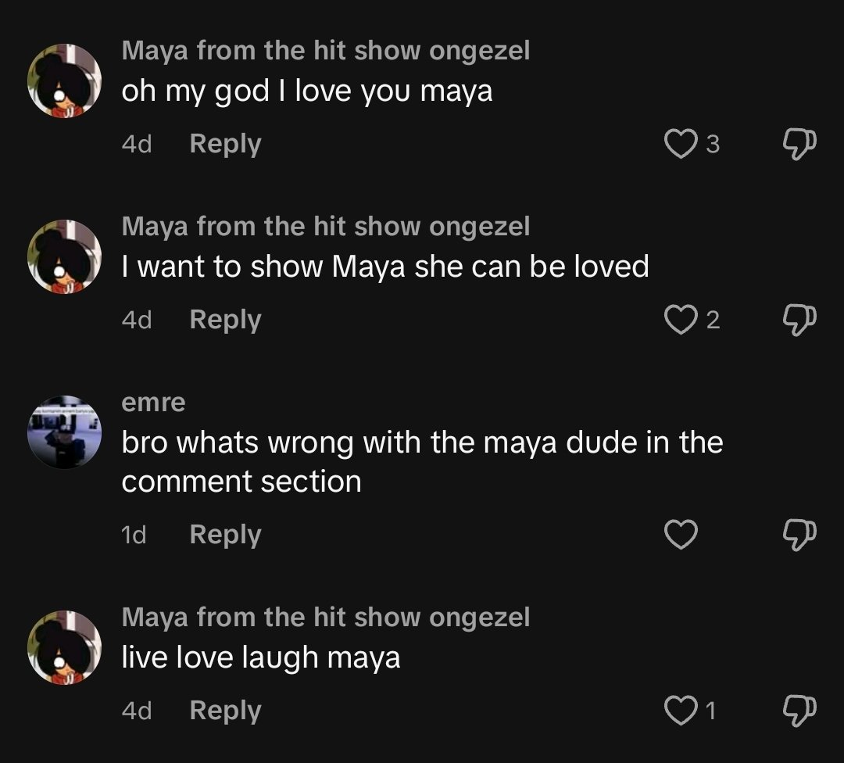
Task: Dislike emre's comment about the maya dude
Action: [799, 535]
